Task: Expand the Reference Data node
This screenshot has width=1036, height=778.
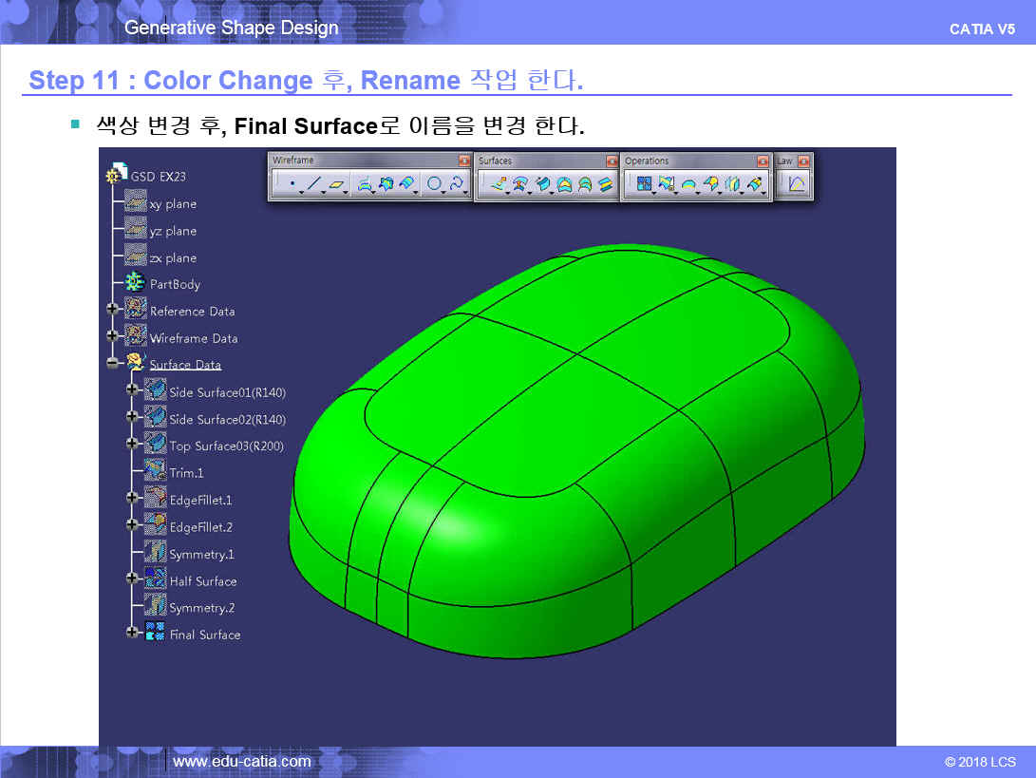Action: pos(113,309)
